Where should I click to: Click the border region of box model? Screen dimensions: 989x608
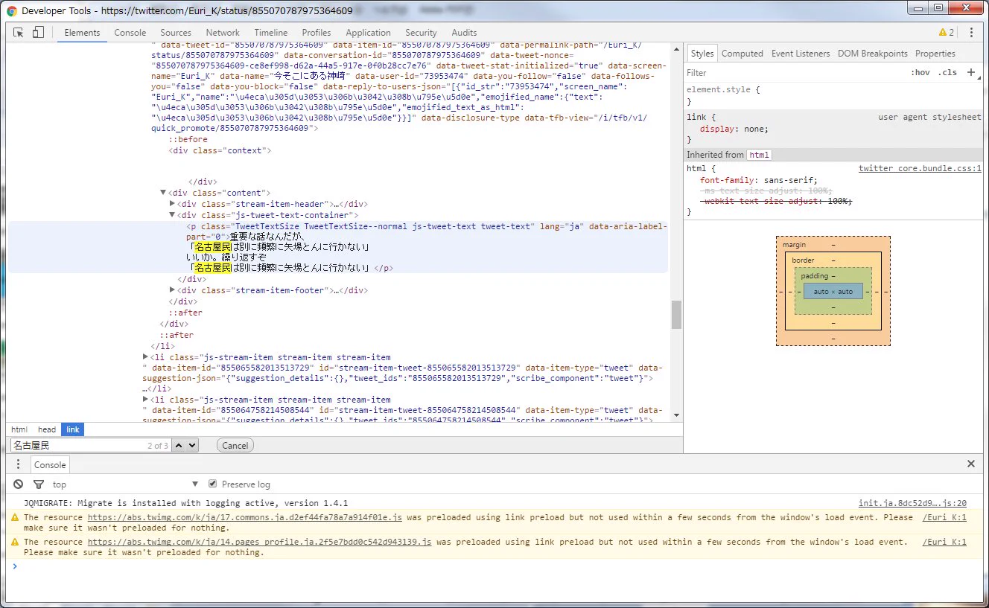click(833, 260)
